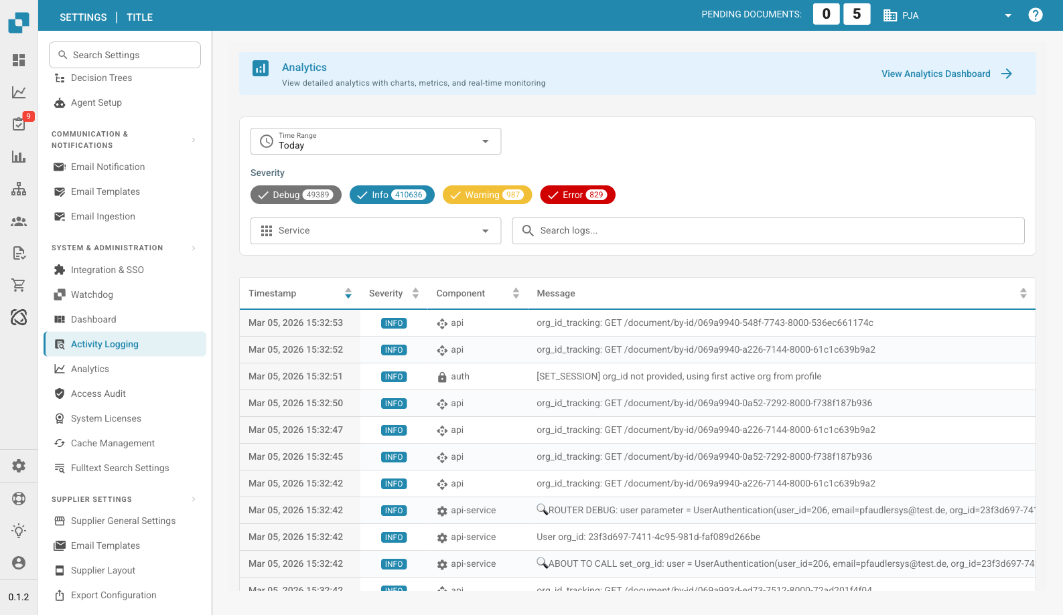Open the bar chart icon in the left rail
The image size is (1063, 615).
pyautogui.click(x=19, y=157)
